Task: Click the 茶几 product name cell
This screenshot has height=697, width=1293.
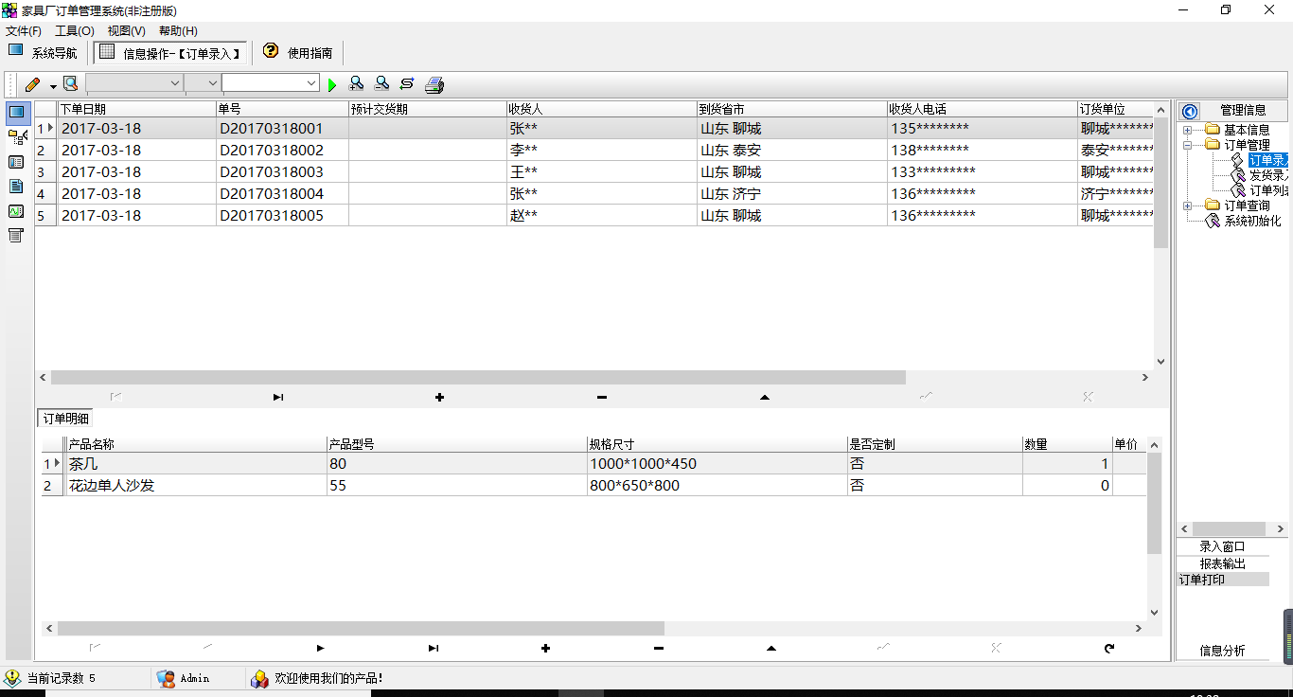Action: [x=196, y=464]
